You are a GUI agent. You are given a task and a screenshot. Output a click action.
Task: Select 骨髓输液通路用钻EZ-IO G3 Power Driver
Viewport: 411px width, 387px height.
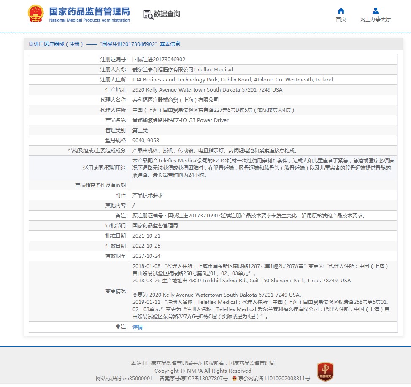[180, 120]
